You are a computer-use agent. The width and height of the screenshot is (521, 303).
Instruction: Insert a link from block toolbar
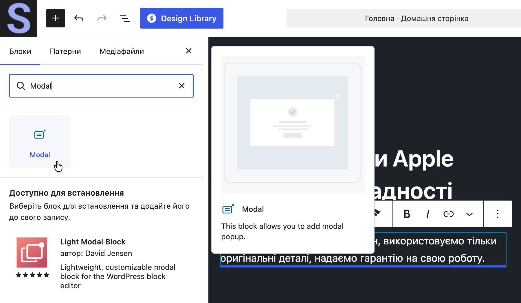click(449, 214)
